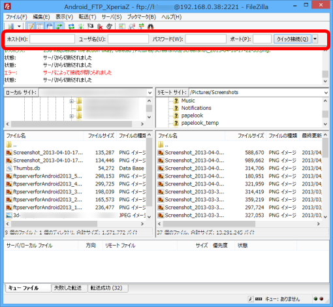Toggle the message log display
This screenshot has width=333, height=307.
coord(30,27)
